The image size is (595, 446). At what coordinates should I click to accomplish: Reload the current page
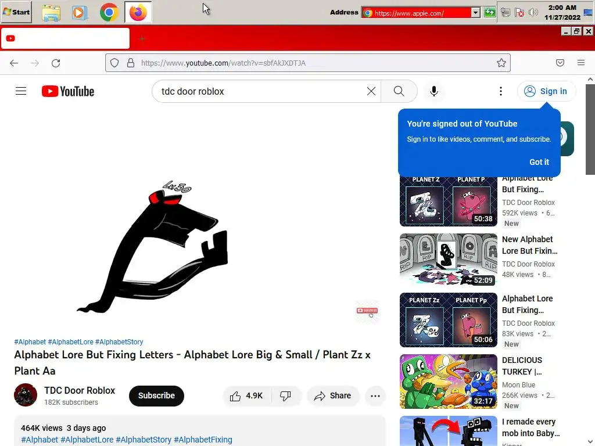pos(56,63)
